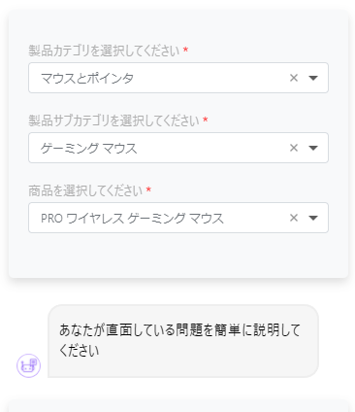Screen dimensions: 355x412
Task: Click the あなたが直面している問題 chat message bubble
Action: tap(183, 341)
